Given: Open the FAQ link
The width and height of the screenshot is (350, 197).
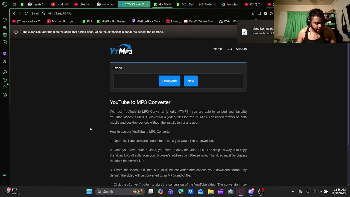Looking at the screenshot, I should point(229,49).
